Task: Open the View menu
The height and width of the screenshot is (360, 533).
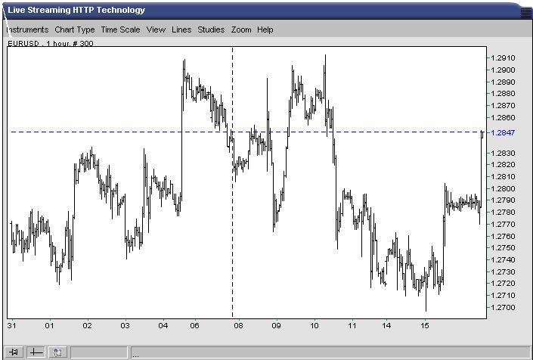Action: coord(156,30)
